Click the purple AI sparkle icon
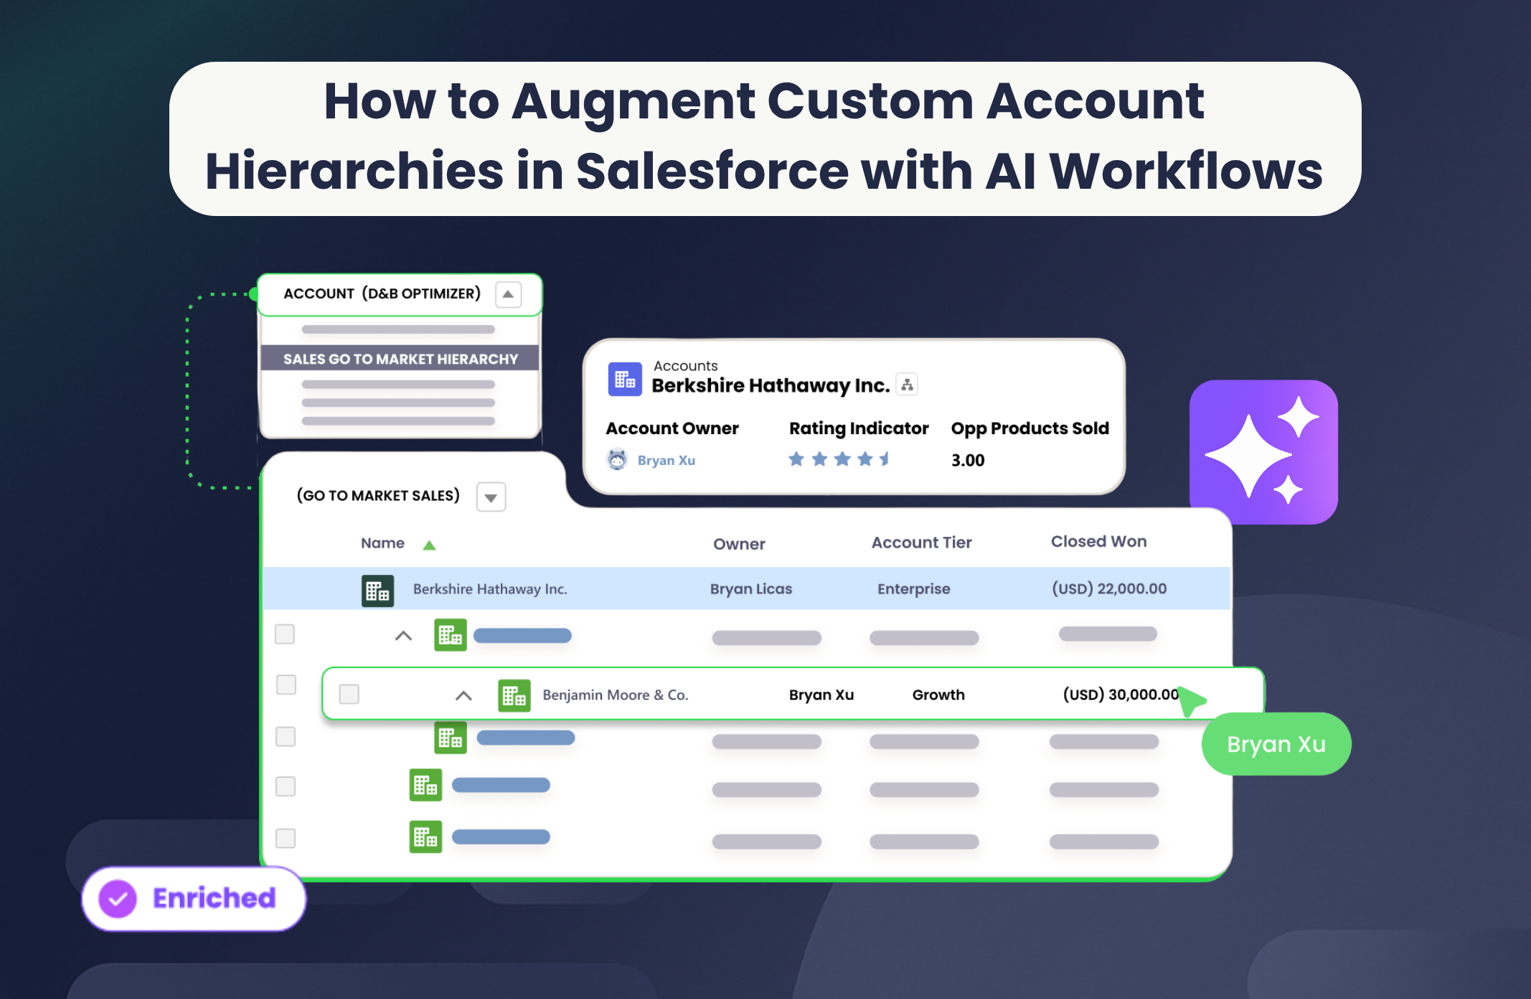1531x999 pixels. coord(1263,451)
